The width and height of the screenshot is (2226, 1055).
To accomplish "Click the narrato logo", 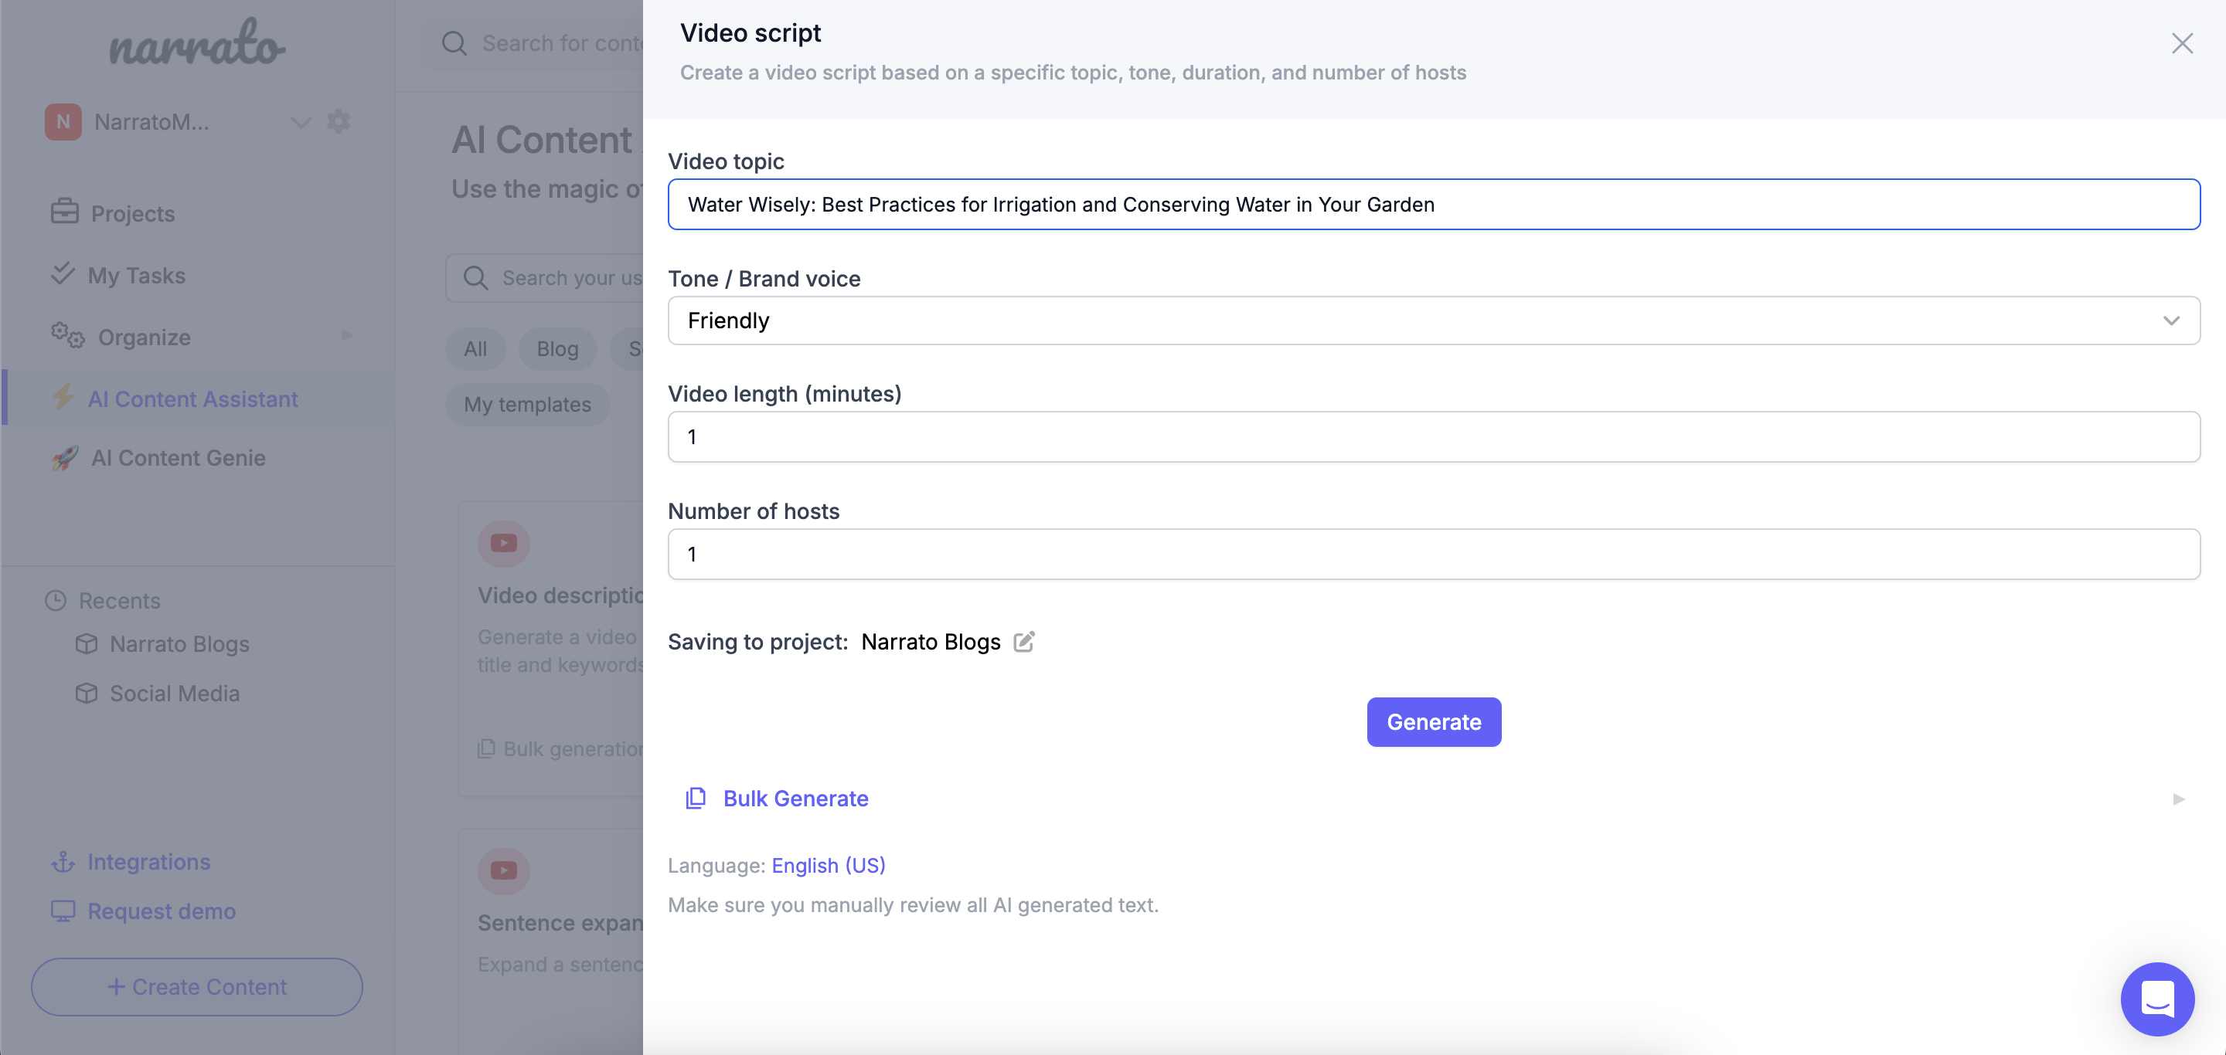I will (x=197, y=43).
